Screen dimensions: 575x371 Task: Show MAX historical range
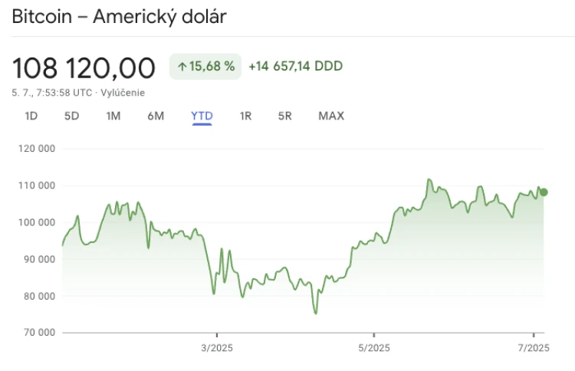click(331, 117)
